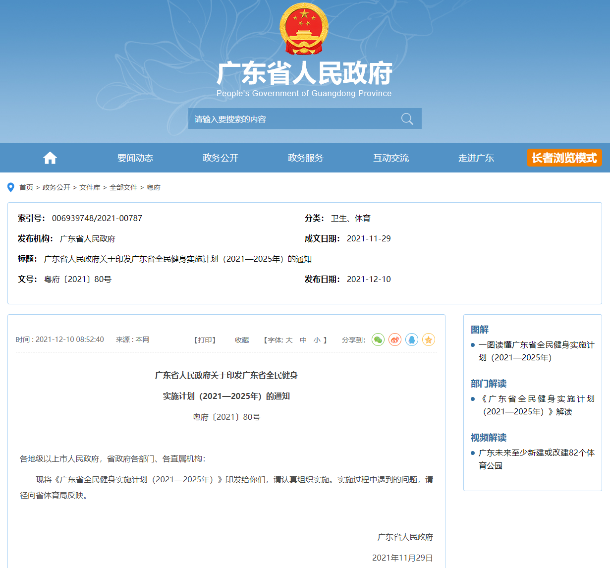The width and height of the screenshot is (610, 568).
Task: Share to WeChat icon
Action: point(378,340)
